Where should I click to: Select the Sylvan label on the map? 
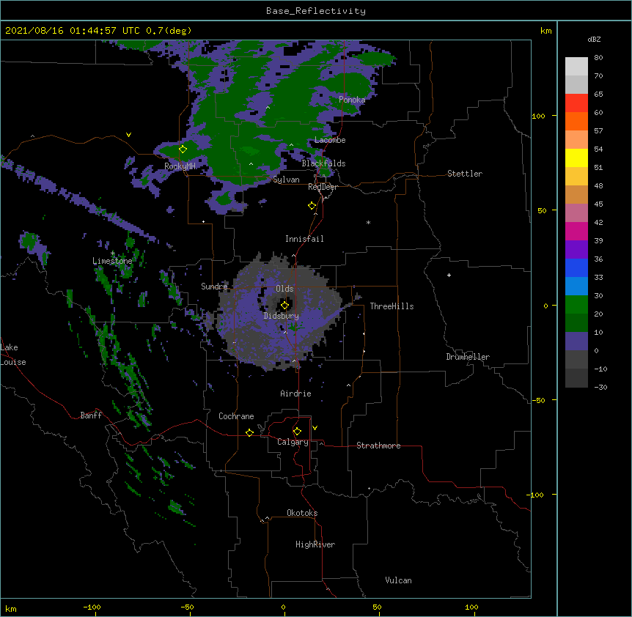(x=286, y=180)
